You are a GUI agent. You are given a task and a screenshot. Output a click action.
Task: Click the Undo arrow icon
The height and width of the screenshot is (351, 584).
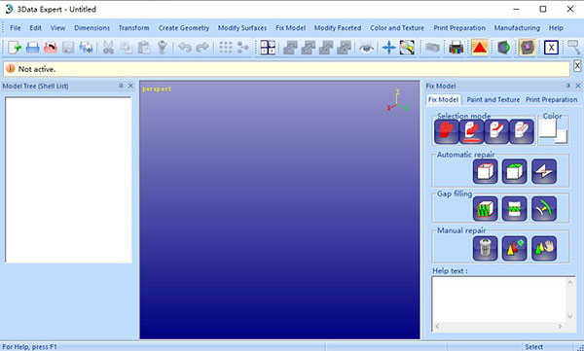click(184, 48)
